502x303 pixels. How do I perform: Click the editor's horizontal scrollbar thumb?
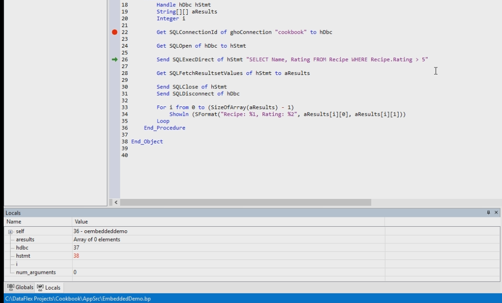pos(246,203)
